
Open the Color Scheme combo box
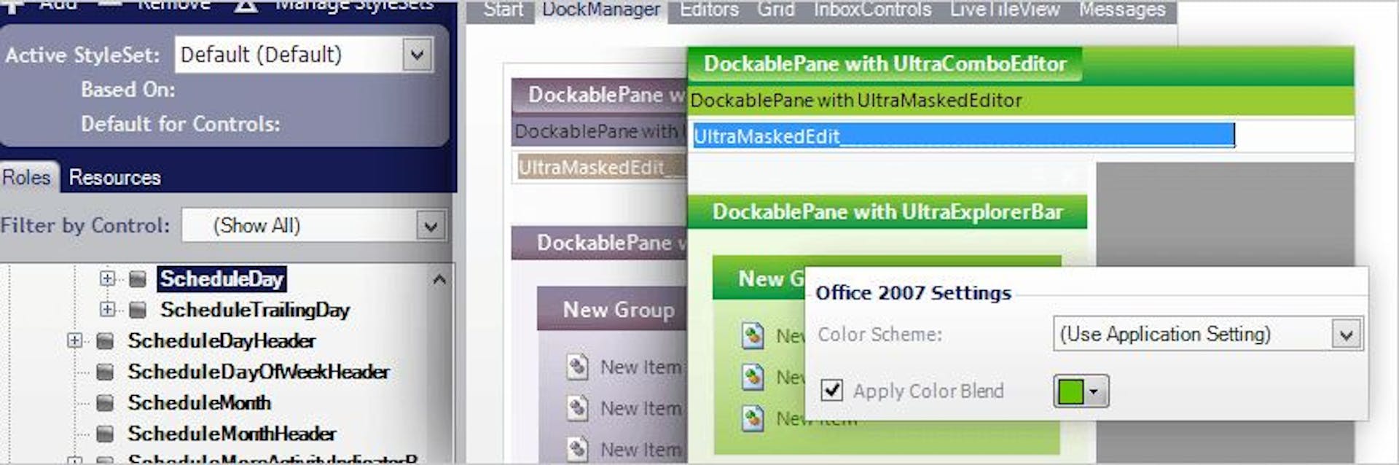click(x=1347, y=335)
